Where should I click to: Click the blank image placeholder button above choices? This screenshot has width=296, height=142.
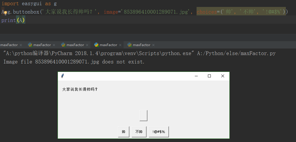[x=143, y=115]
